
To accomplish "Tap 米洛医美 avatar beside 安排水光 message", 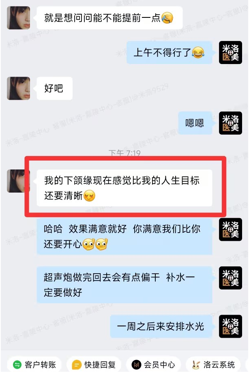I will click(230, 326).
